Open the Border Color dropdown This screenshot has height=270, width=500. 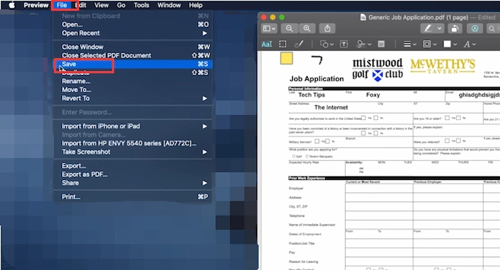pyautogui.click(x=429, y=44)
